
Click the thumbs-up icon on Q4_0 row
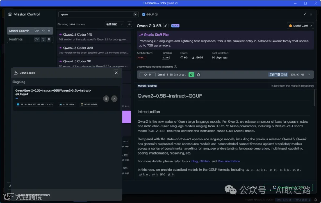pos(199,75)
